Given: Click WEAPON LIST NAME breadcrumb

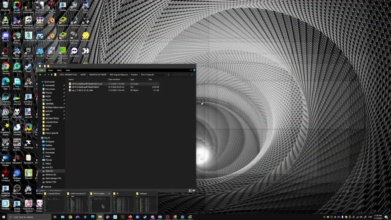Looking at the screenshot, I should pyautogui.click(x=98, y=75).
